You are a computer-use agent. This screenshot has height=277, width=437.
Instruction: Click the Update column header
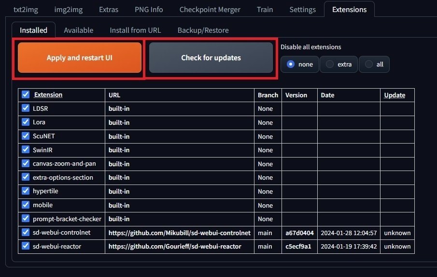(x=395, y=95)
